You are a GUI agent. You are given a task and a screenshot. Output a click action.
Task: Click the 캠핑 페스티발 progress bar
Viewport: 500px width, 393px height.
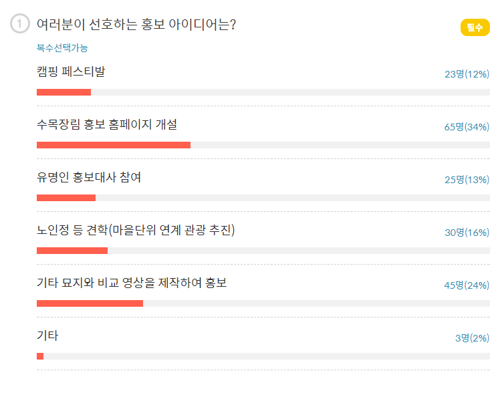coord(263,92)
